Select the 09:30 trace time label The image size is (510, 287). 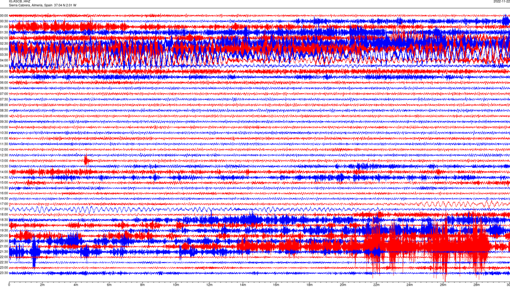tap(4, 122)
